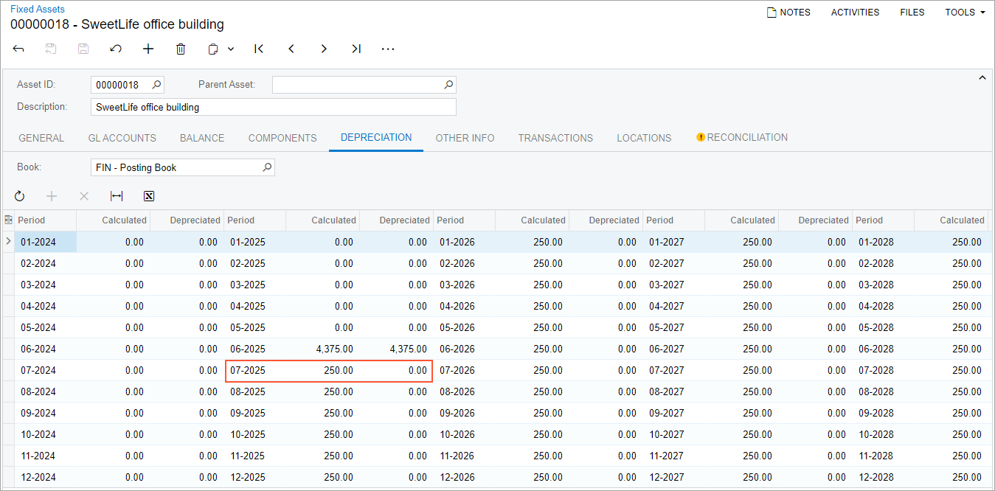Open the Tools dropdown menu
Image resolution: width=995 pixels, height=491 pixels.
tap(965, 13)
